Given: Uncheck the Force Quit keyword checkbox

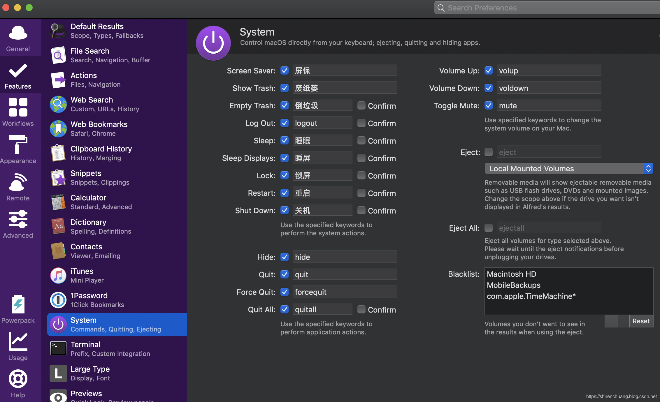Looking at the screenshot, I should click(285, 292).
